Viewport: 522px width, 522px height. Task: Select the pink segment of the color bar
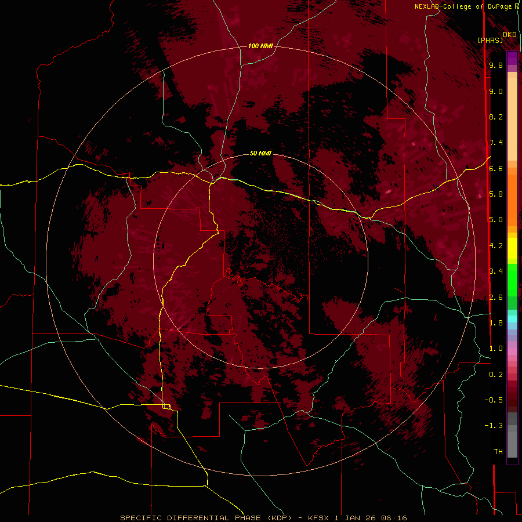[512, 351]
